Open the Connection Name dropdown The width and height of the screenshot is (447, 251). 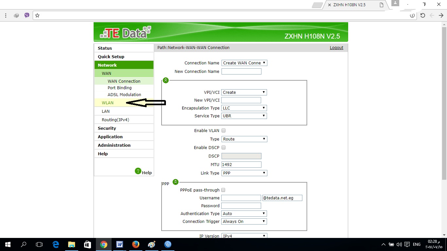244,63
